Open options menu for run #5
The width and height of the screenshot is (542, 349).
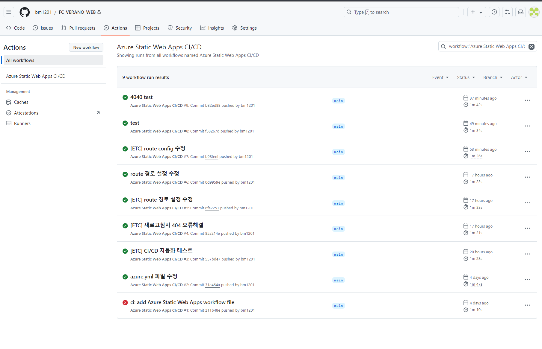(x=528, y=203)
